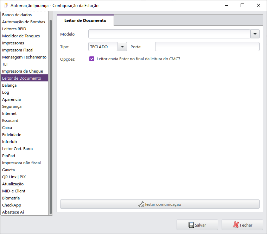Click the Tipo field showing TECLADO

coord(103,47)
